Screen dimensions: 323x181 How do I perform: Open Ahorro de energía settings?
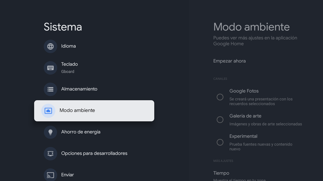pos(94,132)
